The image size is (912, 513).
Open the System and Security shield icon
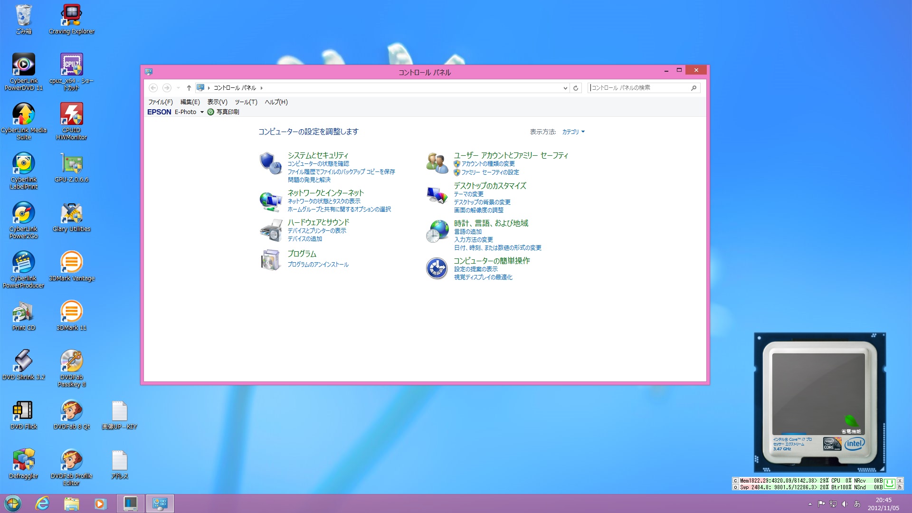click(270, 163)
